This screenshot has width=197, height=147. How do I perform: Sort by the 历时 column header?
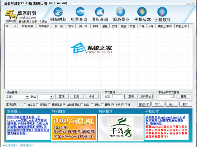click(114, 26)
